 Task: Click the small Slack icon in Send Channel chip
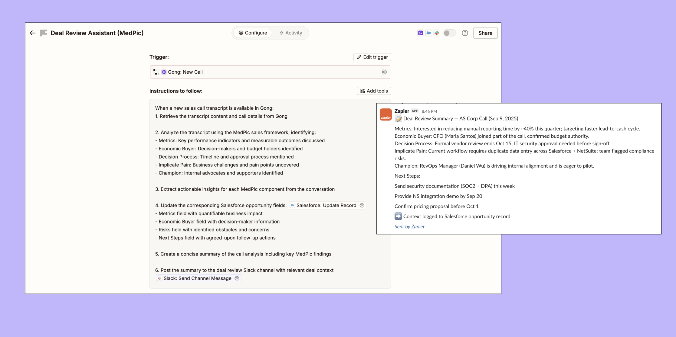[x=159, y=278]
